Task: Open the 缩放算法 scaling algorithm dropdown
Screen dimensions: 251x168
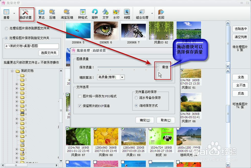Action: point(122,77)
